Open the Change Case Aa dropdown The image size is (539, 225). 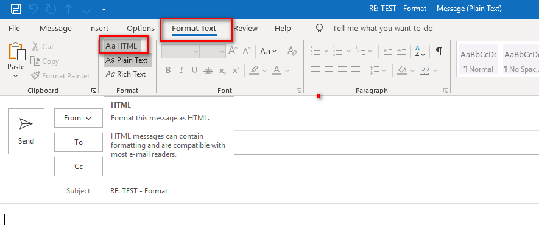[x=268, y=52]
